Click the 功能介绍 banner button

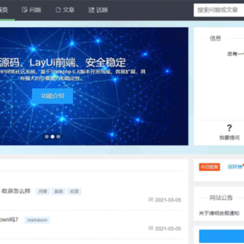coord(52,96)
